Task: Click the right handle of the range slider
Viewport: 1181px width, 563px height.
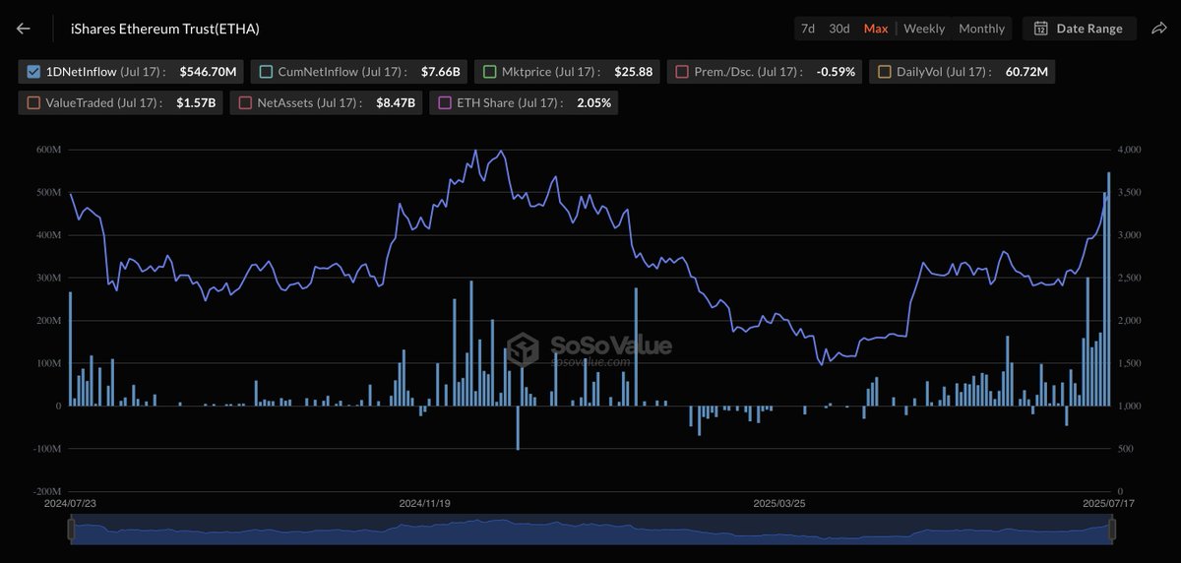Action: pos(1113,530)
